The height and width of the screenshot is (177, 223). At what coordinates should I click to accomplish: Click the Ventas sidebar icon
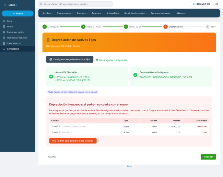[4, 26]
